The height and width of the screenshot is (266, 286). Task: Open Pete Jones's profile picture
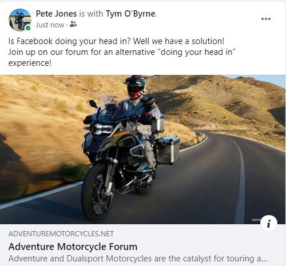[20, 20]
